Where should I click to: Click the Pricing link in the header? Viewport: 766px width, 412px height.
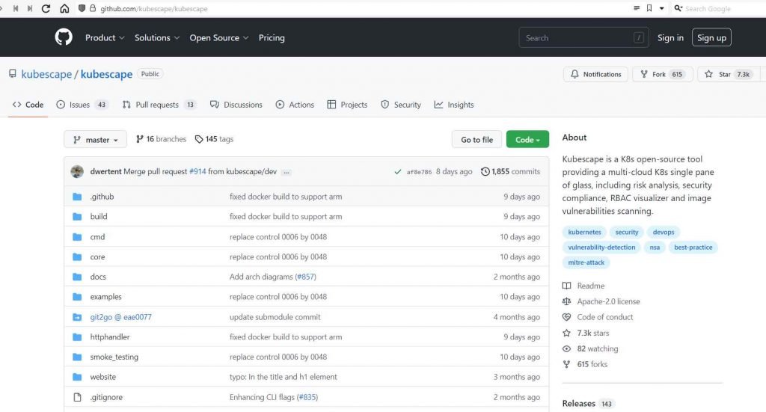pyautogui.click(x=272, y=37)
